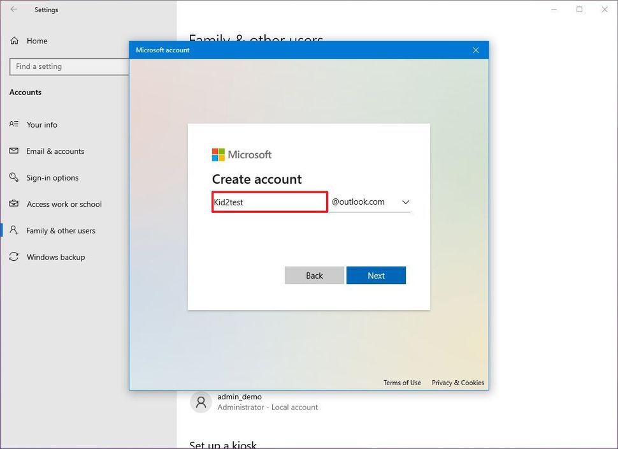Click the Sign-in options key icon
Screen dimensions: 618x449
tap(14, 177)
